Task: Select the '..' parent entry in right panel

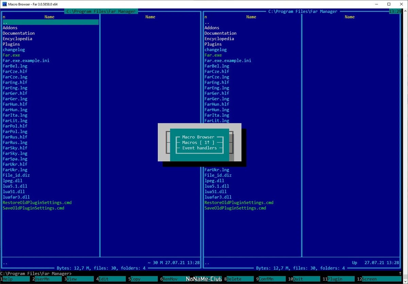Action: click(207, 22)
